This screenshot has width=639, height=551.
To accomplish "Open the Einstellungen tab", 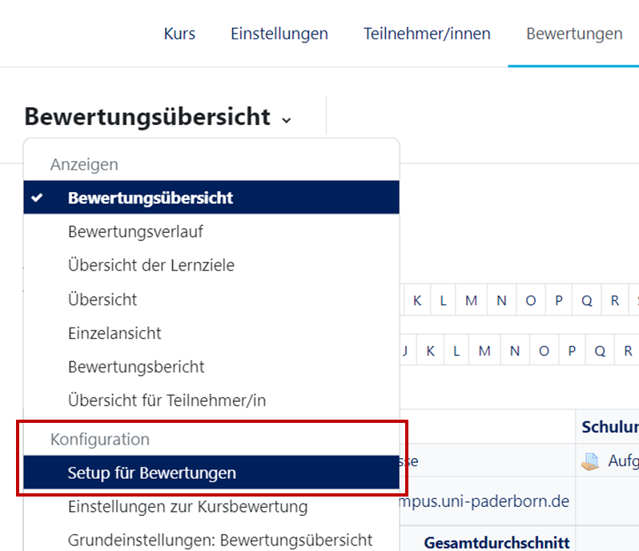I will point(279,34).
